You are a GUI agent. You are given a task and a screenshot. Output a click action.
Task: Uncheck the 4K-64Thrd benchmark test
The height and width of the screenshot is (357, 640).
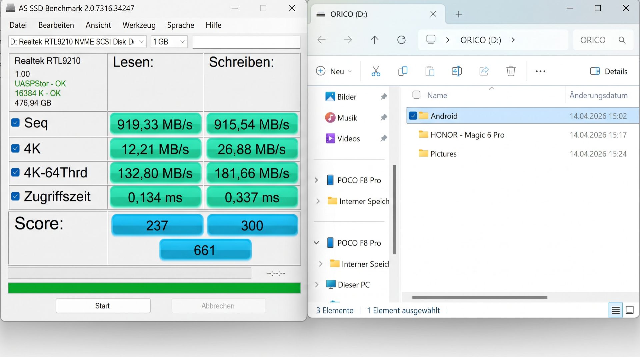point(15,172)
